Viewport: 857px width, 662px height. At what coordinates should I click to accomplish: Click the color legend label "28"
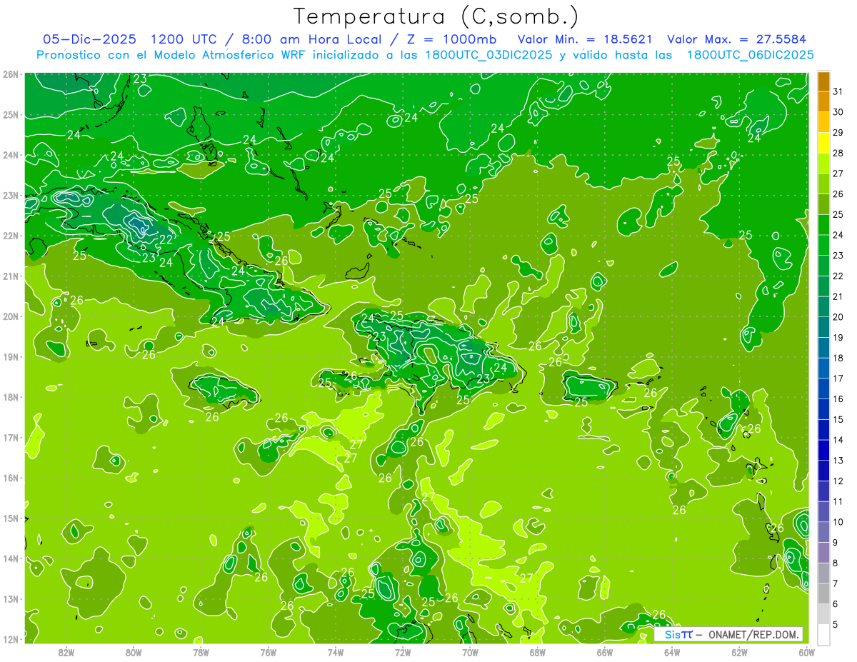pos(838,153)
